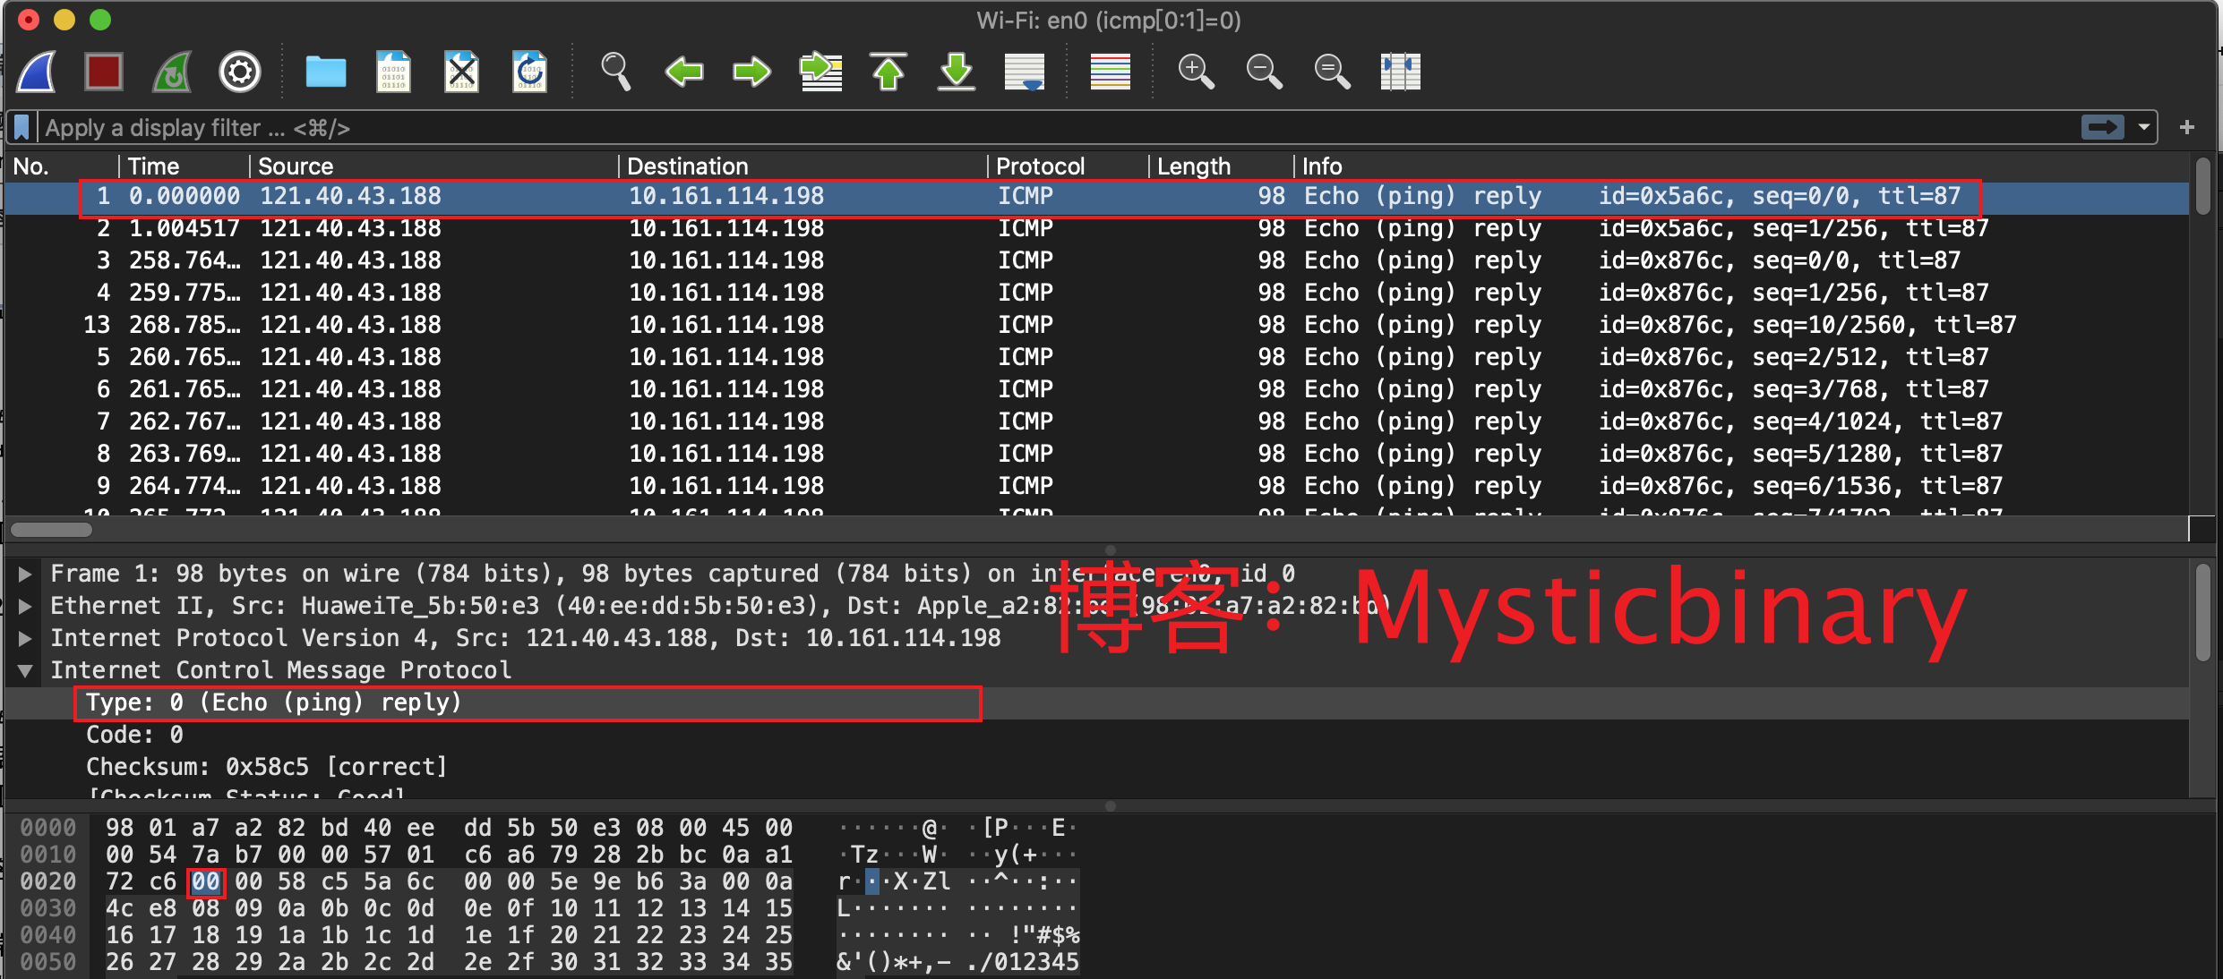Apply display filter with arrow button

point(2102,128)
